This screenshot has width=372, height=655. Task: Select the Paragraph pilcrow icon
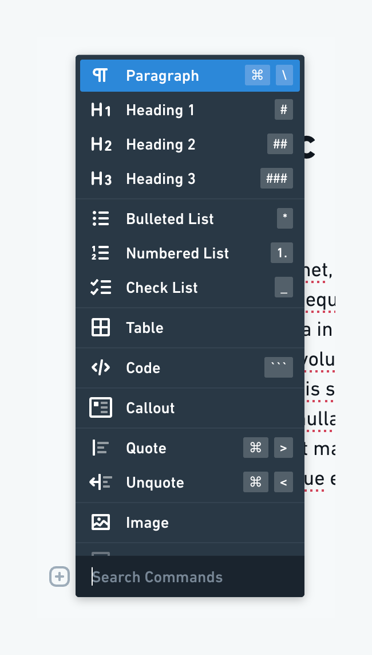pyautogui.click(x=100, y=75)
